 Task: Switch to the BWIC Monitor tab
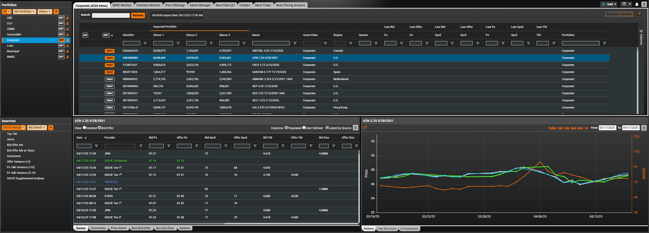tap(122, 5)
